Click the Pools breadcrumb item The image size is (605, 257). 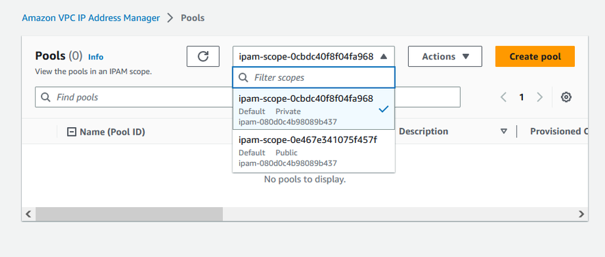coord(193,18)
